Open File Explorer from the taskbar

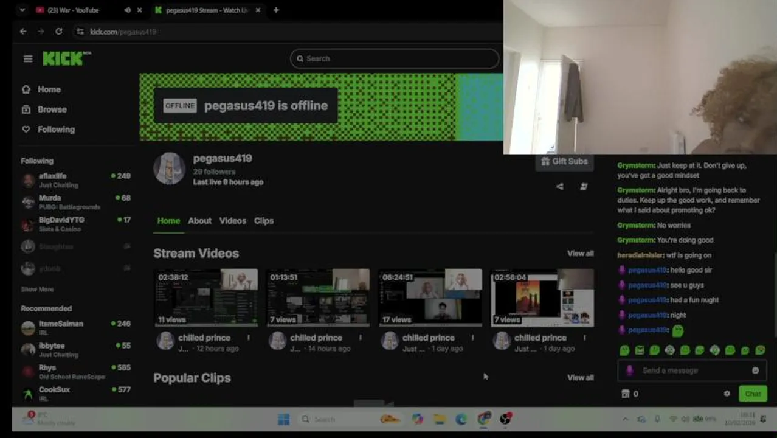[439, 419]
